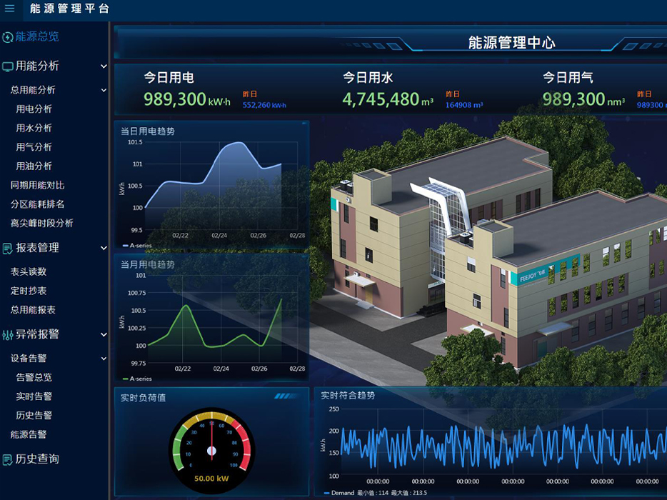
Task: Collapse the 设备告警 submenu arrow
Action: coord(104,359)
